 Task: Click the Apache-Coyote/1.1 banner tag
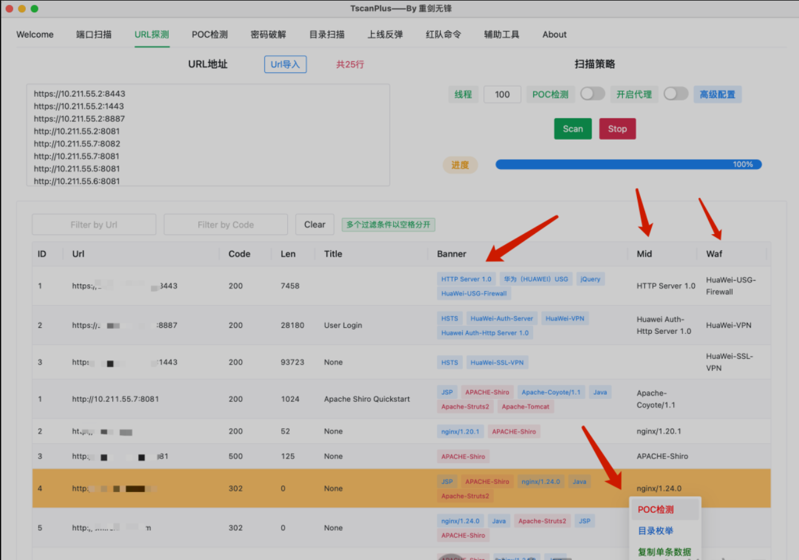click(551, 392)
